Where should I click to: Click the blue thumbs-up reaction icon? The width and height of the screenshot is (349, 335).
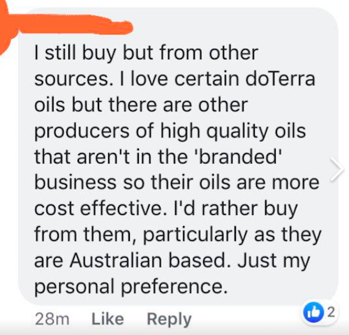[x=314, y=312]
